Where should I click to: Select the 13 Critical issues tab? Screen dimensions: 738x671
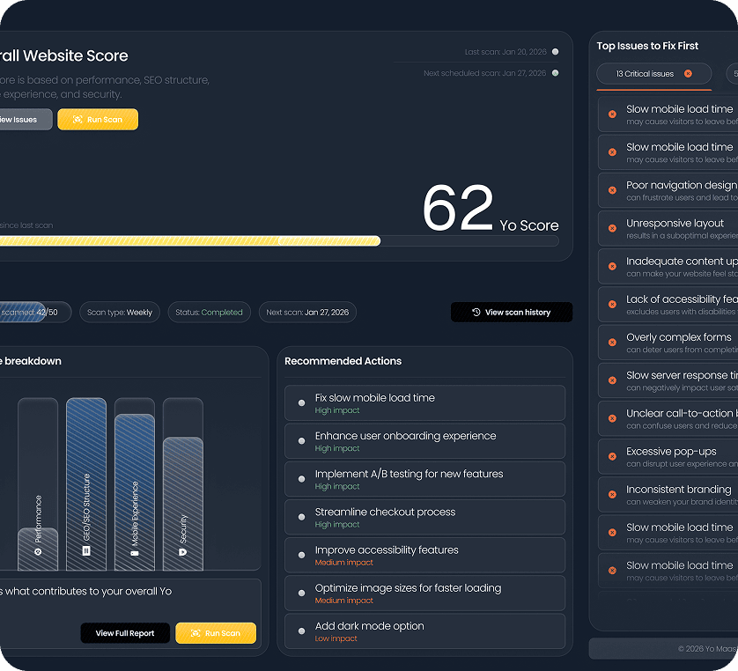click(654, 74)
